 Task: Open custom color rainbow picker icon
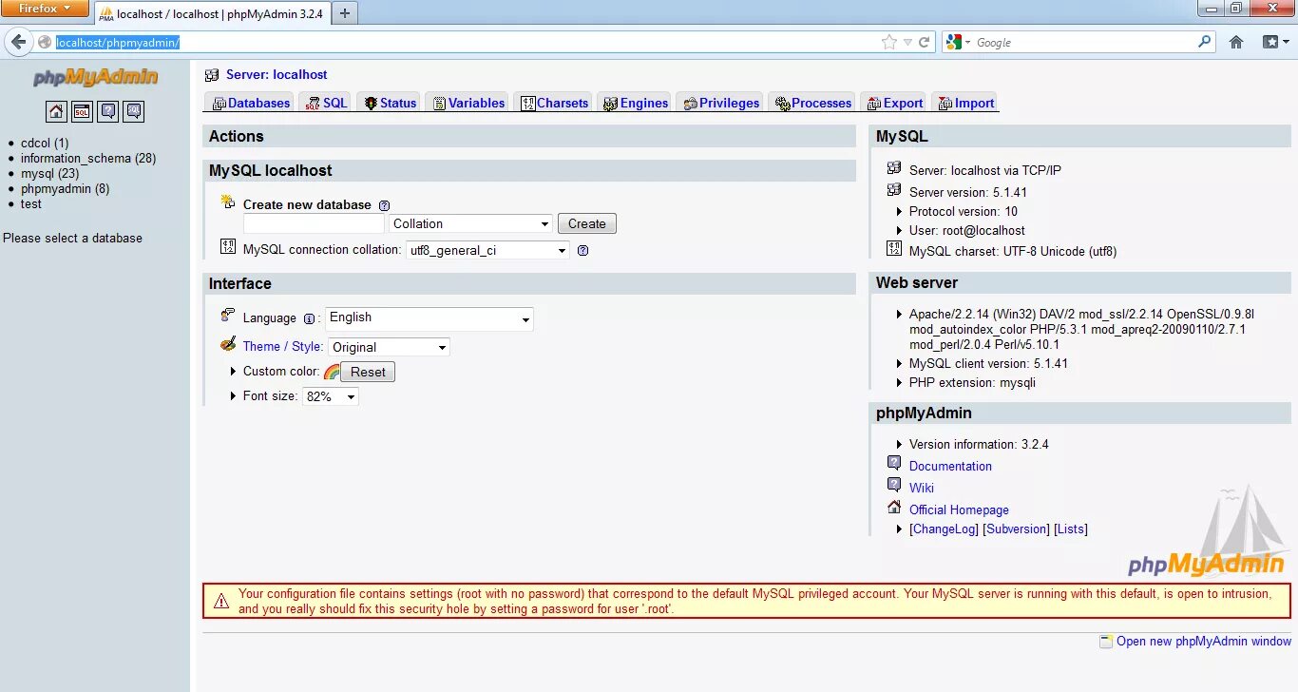point(332,372)
